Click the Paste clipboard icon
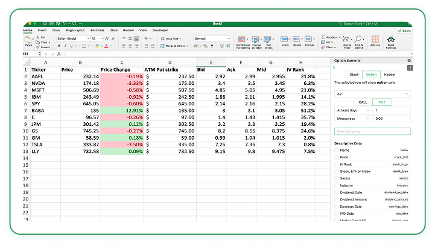Image resolution: width=435 pixels, height=245 pixels. point(28,40)
